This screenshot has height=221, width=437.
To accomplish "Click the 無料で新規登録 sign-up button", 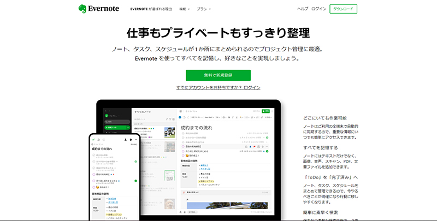I will [218, 75].
